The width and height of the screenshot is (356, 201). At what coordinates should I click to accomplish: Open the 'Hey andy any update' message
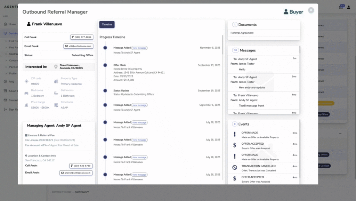click(x=264, y=82)
